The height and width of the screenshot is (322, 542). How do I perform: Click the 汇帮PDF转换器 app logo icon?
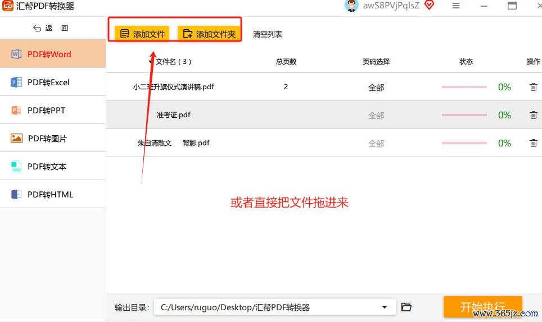(8, 6)
